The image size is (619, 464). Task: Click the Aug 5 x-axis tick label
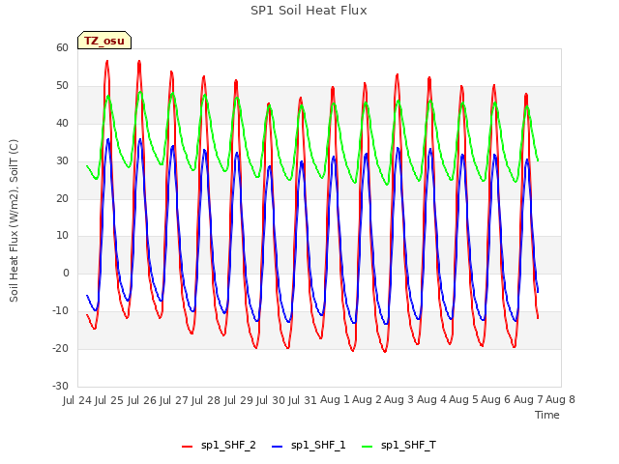[463, 400]
